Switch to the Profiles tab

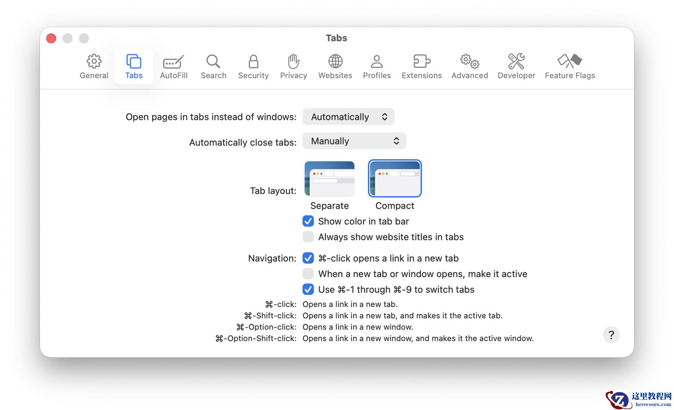377,66
